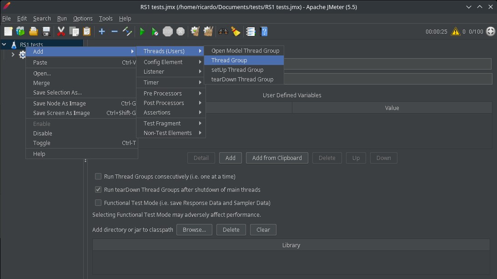Select Toggle in the context menu
The image size is (497, 279).
coord(82,143)
